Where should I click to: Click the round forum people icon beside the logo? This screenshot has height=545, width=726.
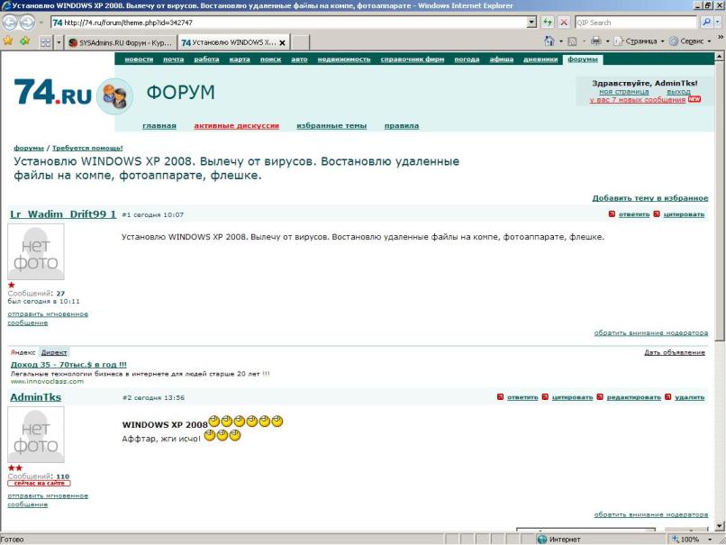click(x=114, y=96)
